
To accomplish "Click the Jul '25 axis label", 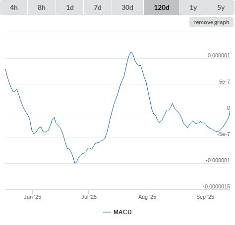I will [89, 197].
